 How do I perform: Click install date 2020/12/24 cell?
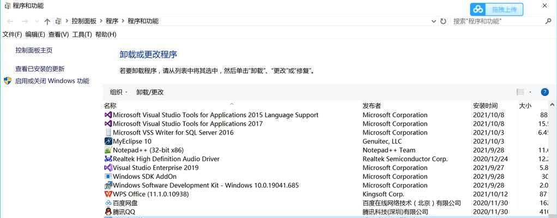point(491,159)
